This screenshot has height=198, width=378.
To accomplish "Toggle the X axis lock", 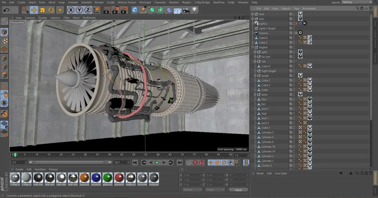I will pos(71,10).
